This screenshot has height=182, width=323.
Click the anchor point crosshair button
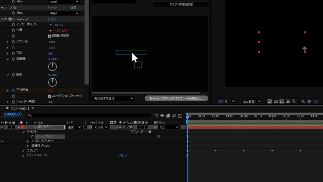pyautogui.click(x=50, y=24)
